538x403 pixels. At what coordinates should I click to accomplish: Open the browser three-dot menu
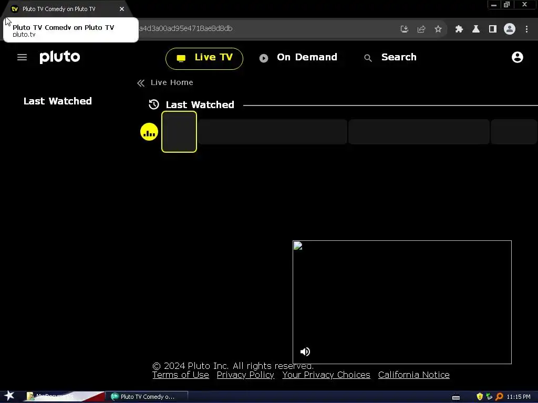tap(526, 29)
